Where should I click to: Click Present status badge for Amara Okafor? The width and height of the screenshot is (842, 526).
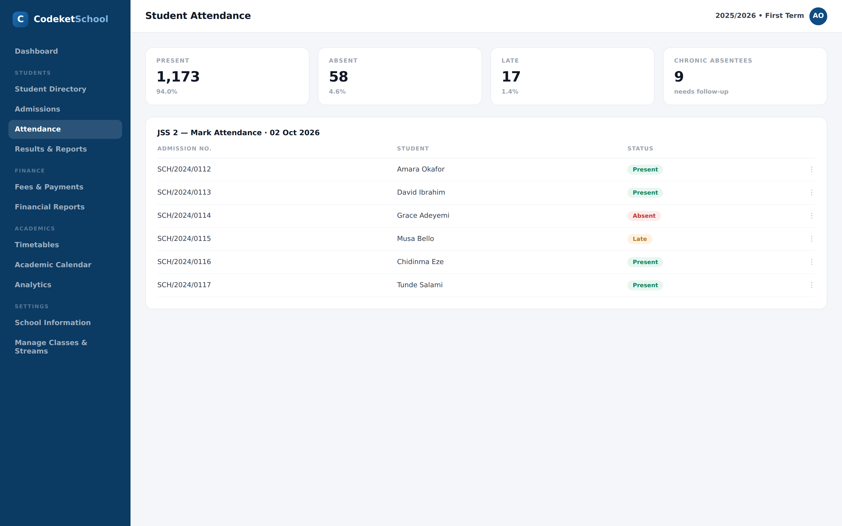pyautogui.click(x=645, y=169)
